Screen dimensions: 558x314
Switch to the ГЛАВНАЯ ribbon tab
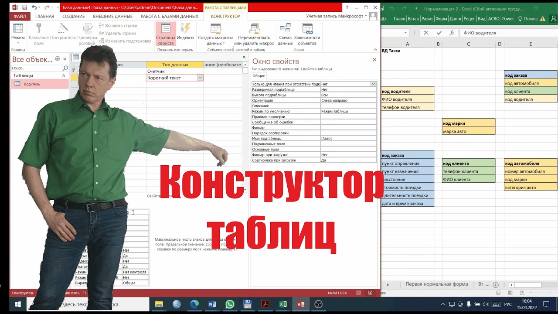[45, 17]
